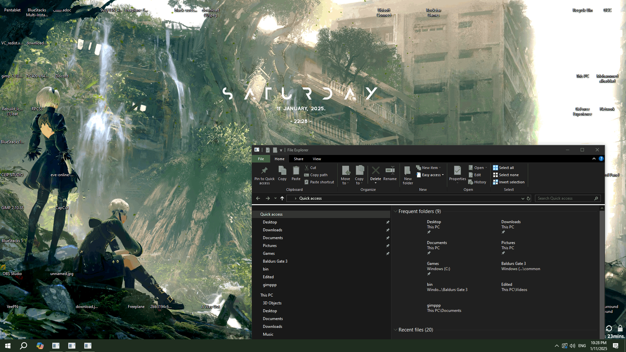Open the Action Center notifications

pos(616,346)
